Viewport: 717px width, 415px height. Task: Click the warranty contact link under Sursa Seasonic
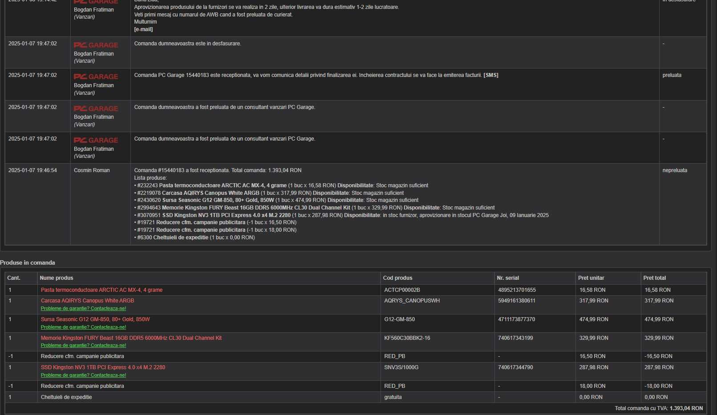pyautogui.click(x=83, y=327)
